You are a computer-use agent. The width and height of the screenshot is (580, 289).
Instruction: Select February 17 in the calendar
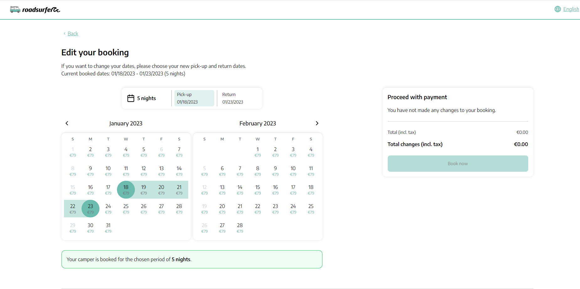tap(293, 190)
